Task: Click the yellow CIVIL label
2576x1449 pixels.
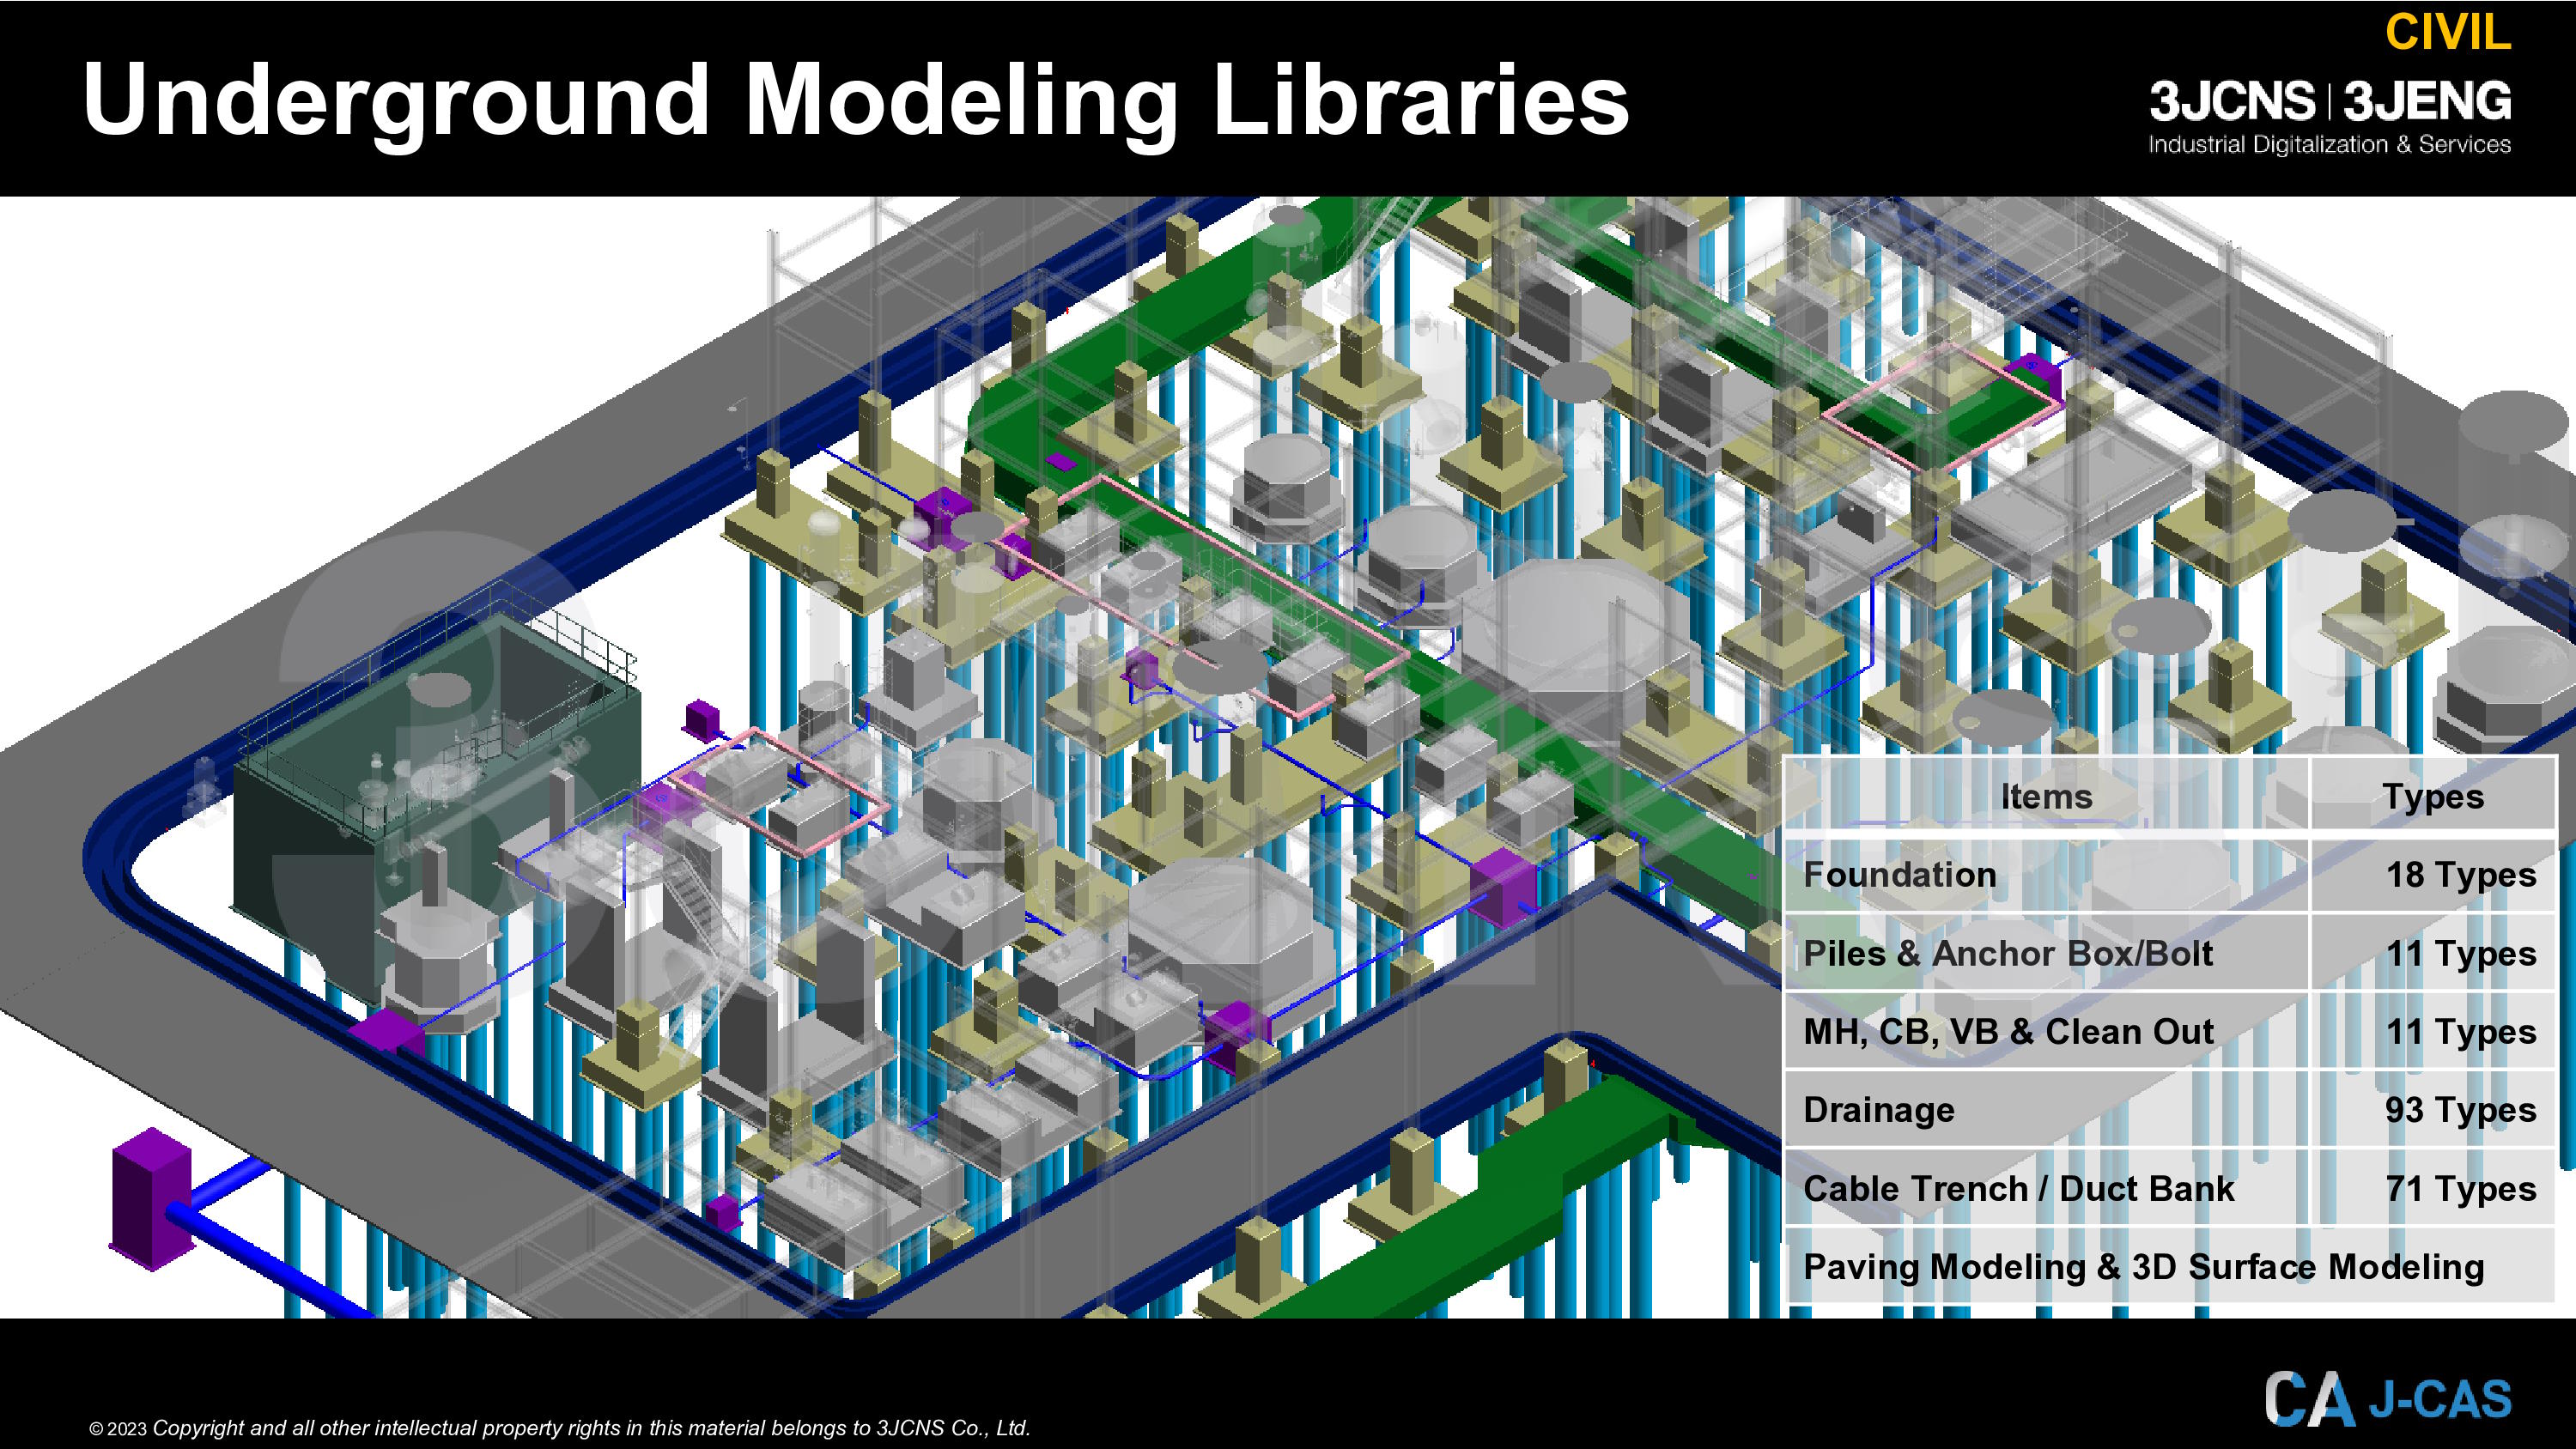Action: click(2447, 32)
